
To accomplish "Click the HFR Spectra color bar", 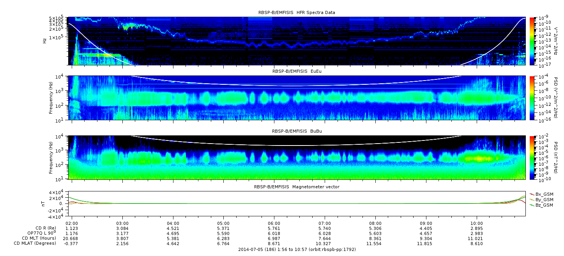I will [532, 41].
